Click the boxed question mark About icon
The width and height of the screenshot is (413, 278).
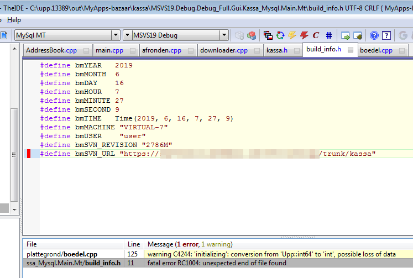386,35
